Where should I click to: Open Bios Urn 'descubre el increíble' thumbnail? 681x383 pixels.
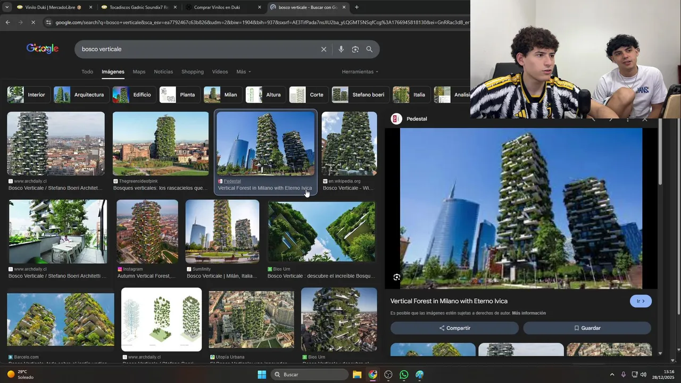point(321,231)
